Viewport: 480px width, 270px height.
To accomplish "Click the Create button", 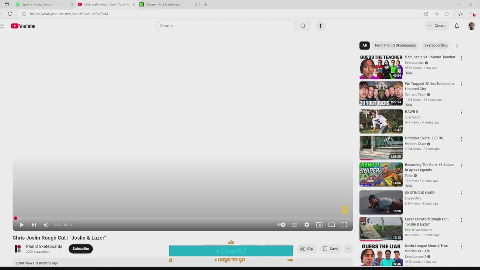I will point(436,26).
